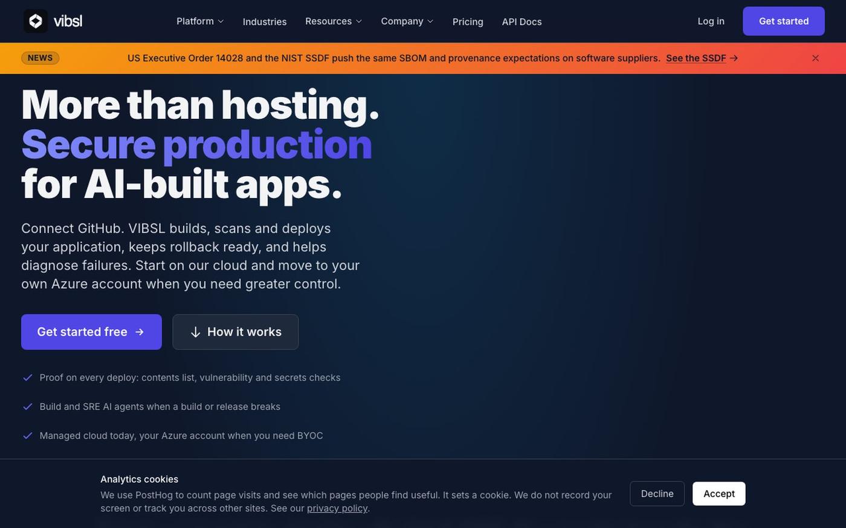Go to the Pricing page
The height and width of the screenshot is (528, 846).
[x=468, y=22]
